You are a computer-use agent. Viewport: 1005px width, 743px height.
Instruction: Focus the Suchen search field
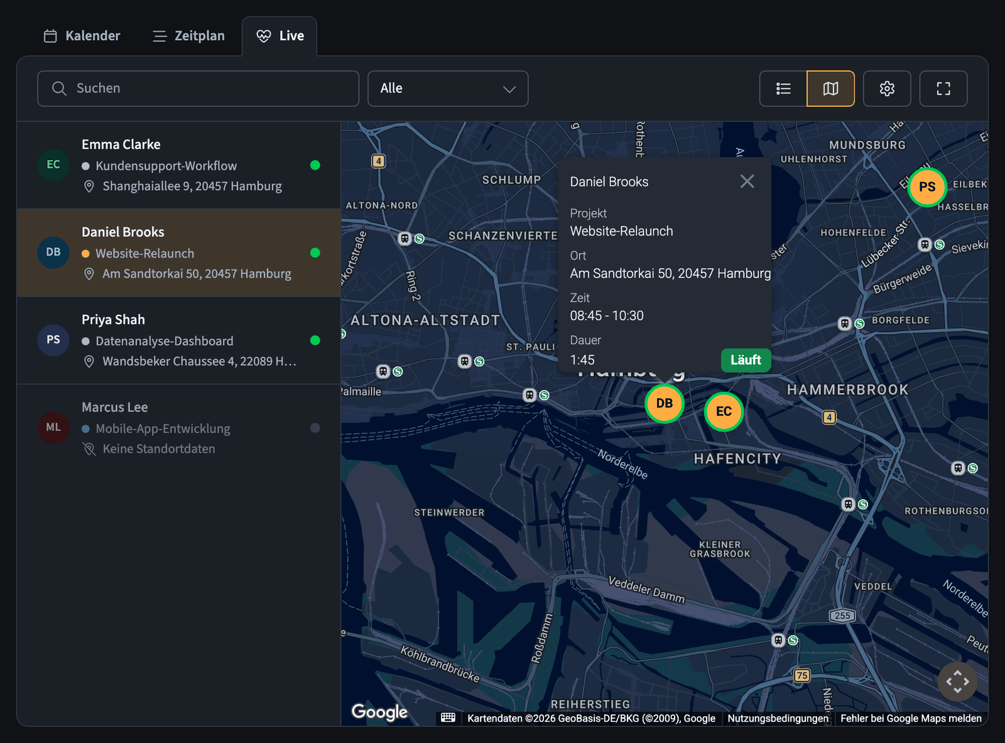pyautogui.click(x=198, y=89)
